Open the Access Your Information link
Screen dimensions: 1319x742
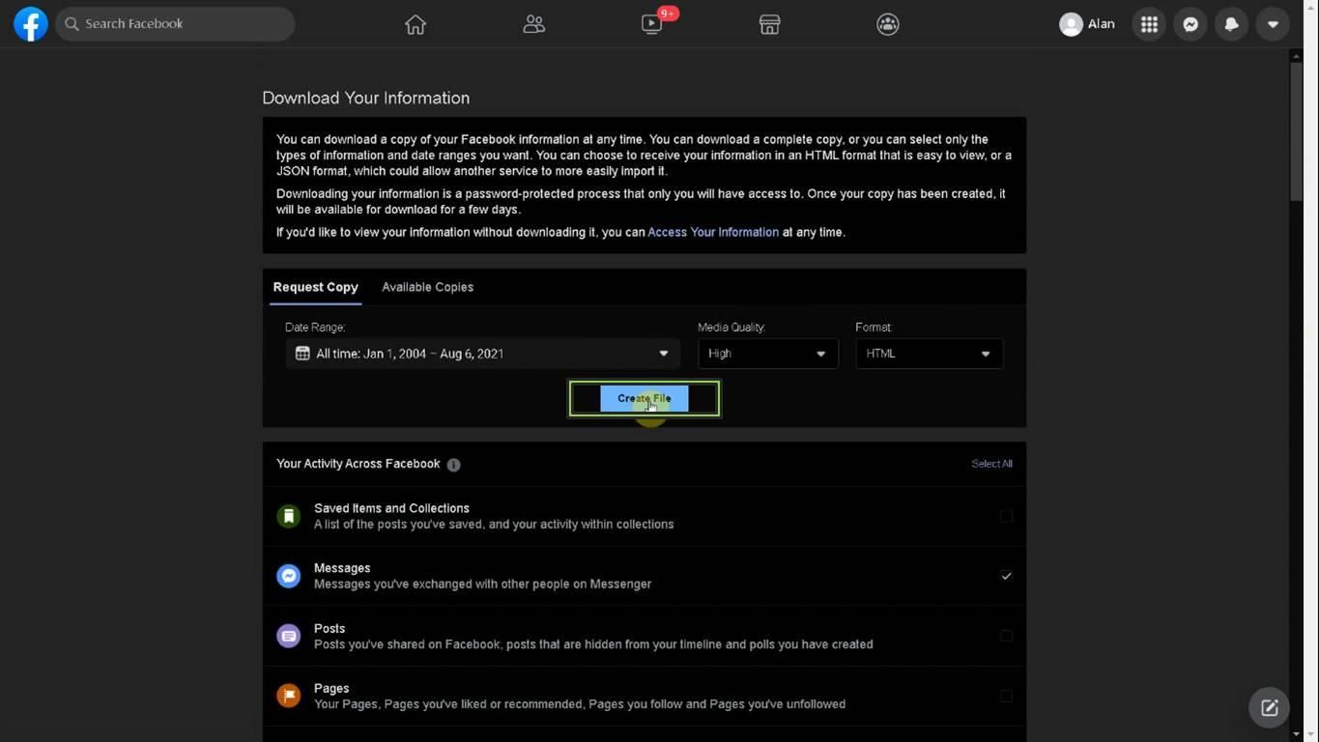click(713, 232)
